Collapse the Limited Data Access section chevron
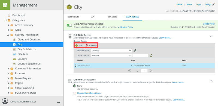Image resolution: width=218 pixels, height=106 pixels. tap(211, 81)
